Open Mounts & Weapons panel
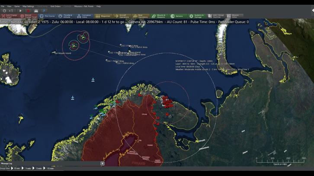 [159, 16]
